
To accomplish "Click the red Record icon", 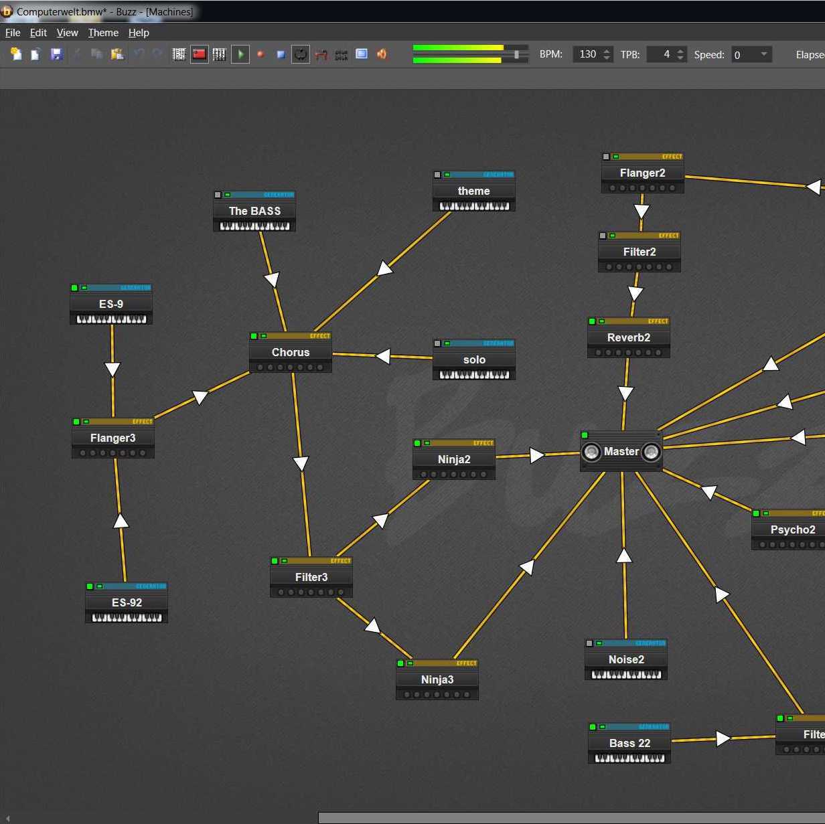I will 260,54.
